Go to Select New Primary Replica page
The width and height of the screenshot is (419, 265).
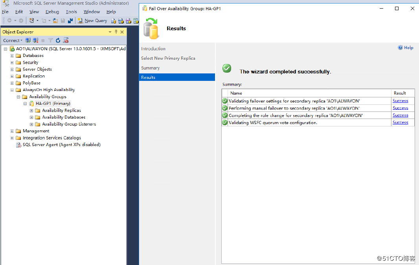(168, 58)
